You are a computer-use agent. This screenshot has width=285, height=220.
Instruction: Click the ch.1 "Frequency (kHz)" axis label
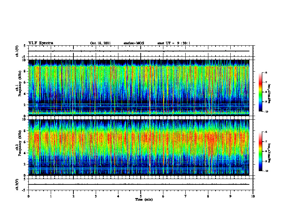pos(20,83)
